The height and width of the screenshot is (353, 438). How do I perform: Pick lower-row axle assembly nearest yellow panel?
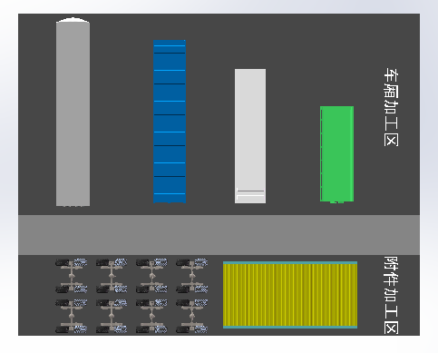[191, 317]
